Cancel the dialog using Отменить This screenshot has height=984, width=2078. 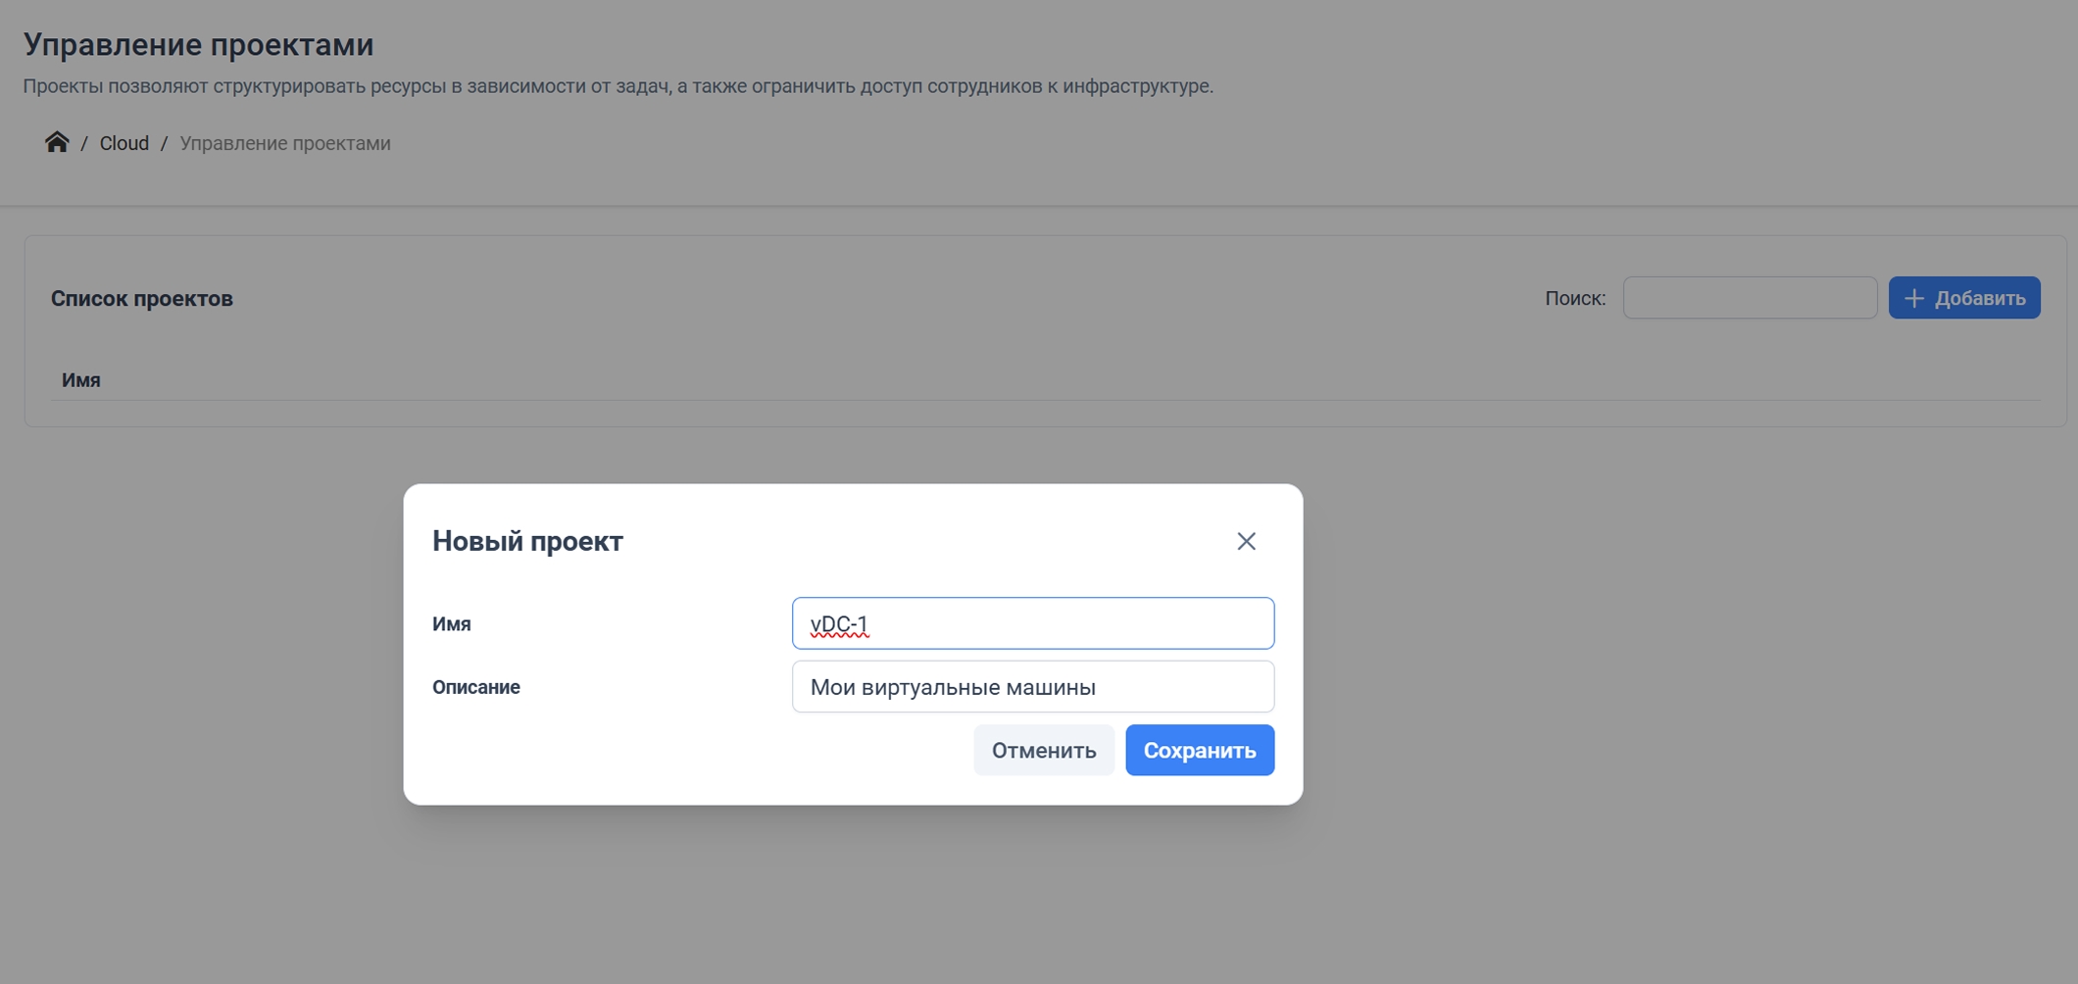point(1044,750)
